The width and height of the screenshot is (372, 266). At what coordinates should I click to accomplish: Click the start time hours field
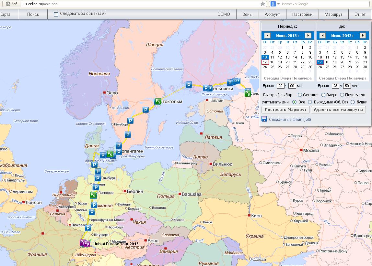click(281, 86)
